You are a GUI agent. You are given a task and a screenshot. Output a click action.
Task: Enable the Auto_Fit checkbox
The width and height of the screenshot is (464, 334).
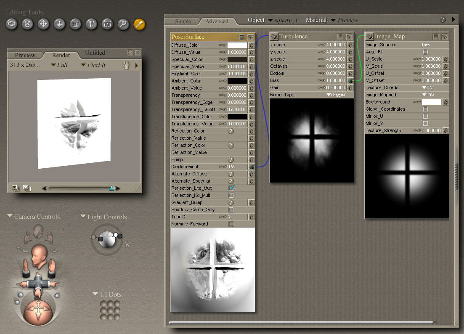[425, 52]
